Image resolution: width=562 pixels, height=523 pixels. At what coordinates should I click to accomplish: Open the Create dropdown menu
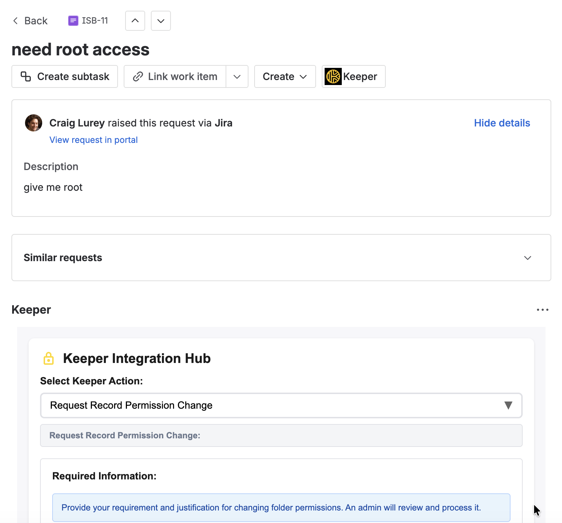point(285,76)
